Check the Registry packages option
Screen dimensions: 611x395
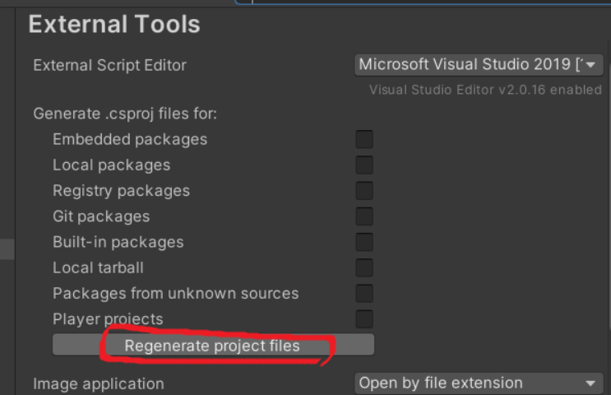tap(364, 190)
